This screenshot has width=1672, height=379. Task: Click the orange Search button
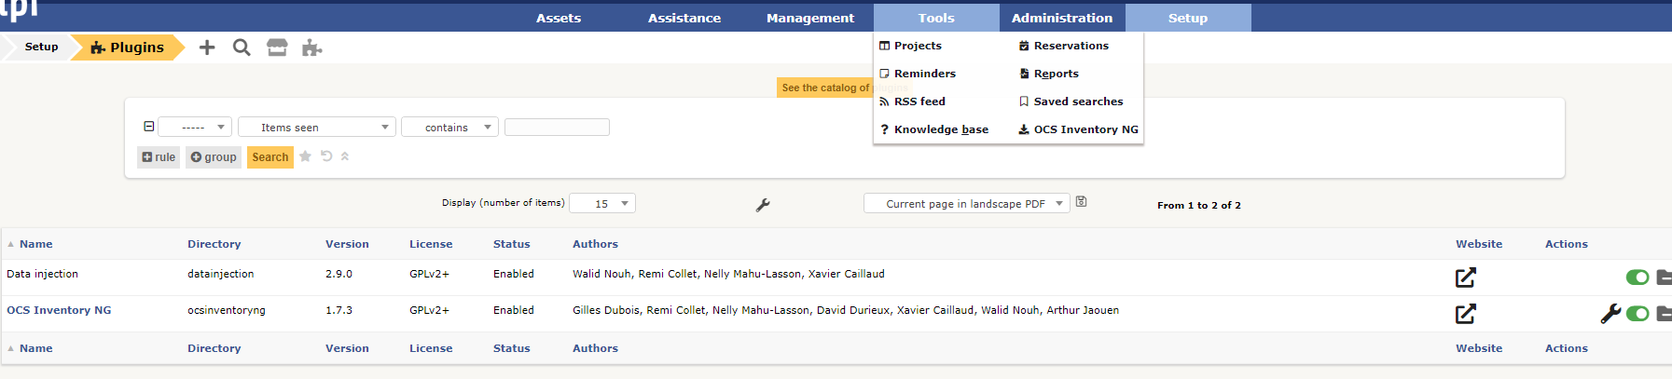tap(270, 157)
